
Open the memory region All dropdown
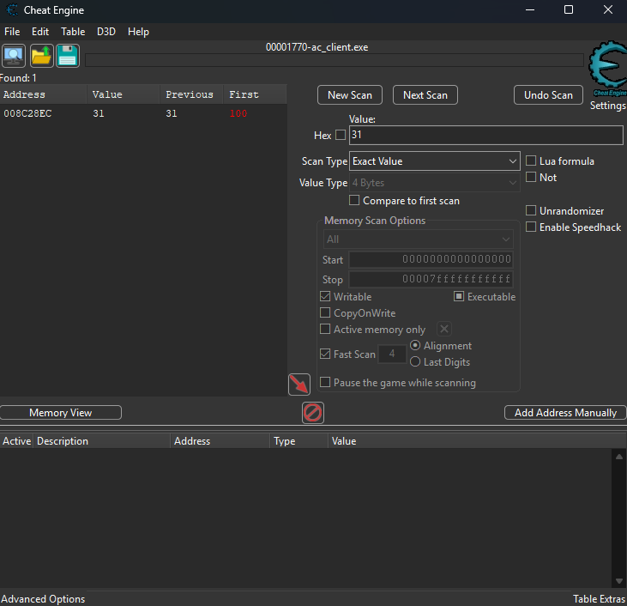click(x=419, y=239)
